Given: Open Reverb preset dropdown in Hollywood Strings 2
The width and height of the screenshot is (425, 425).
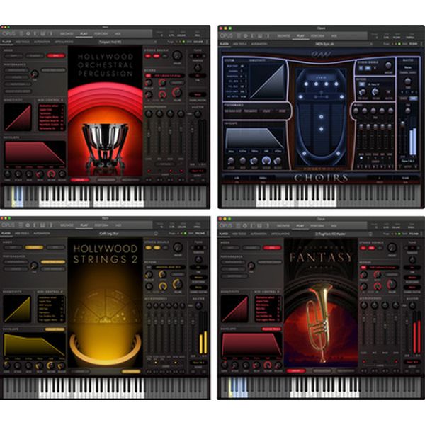Looking at the screenshot, I should [x=166, y=266].
